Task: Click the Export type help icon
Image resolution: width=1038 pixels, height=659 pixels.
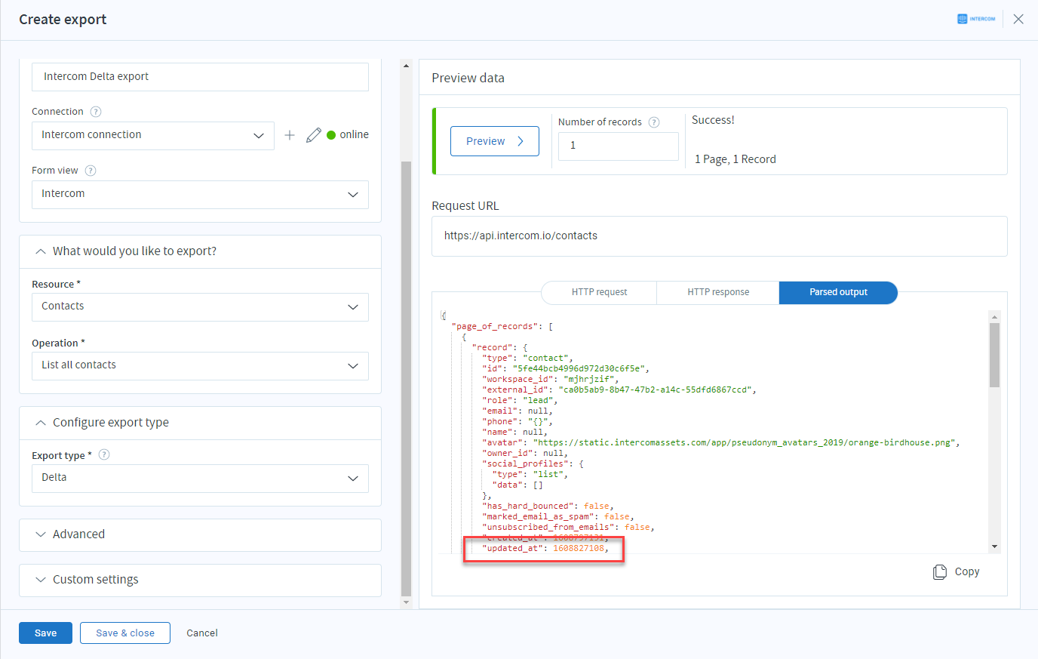Action: [x=104, y=454]
